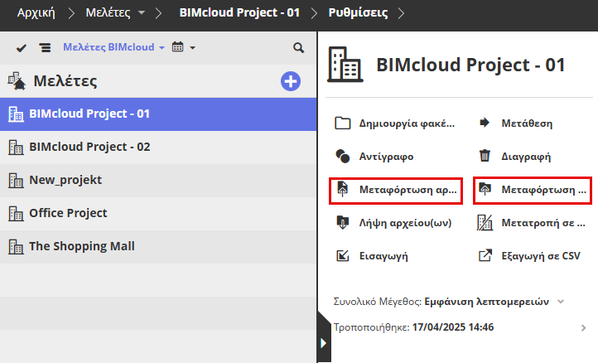Click the Μεταφόρτωση αρ... action label
The height and width of the screenshot is (363, 598).
point(408,190)
